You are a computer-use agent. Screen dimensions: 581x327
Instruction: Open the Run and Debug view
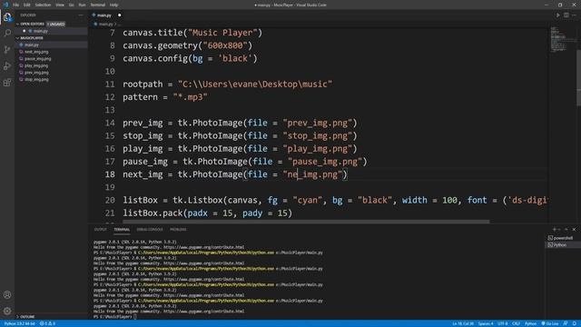[x=7, y=66]
